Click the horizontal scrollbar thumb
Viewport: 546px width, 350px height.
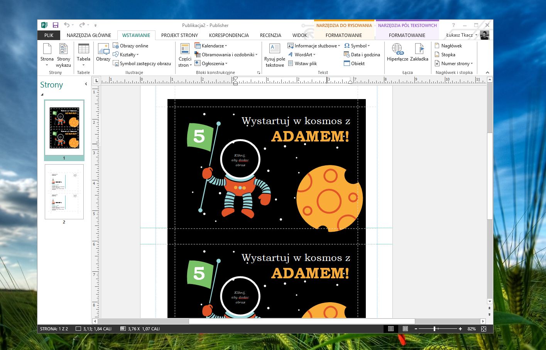pos(302,321)
